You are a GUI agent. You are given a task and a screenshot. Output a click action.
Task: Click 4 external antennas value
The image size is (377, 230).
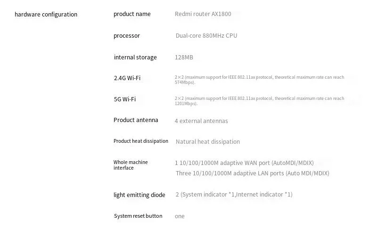click(201, 121)
